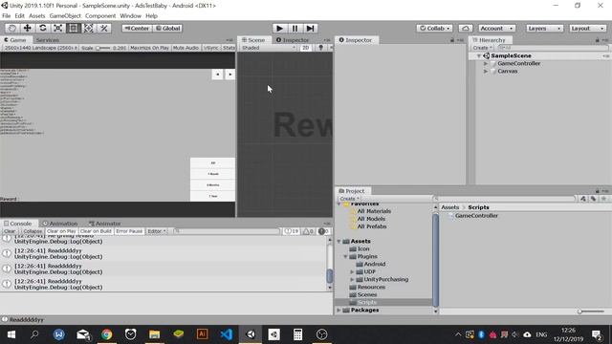
Task: Open the GameObject menu
Action: [65, 16]
